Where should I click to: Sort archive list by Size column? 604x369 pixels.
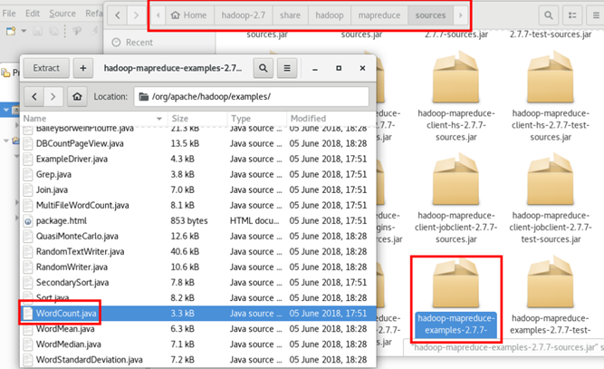(197, 119)
